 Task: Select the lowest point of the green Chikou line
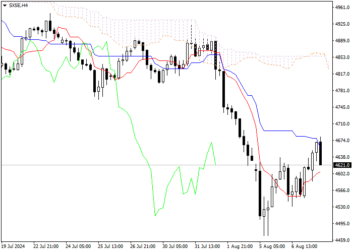point(155,216)
